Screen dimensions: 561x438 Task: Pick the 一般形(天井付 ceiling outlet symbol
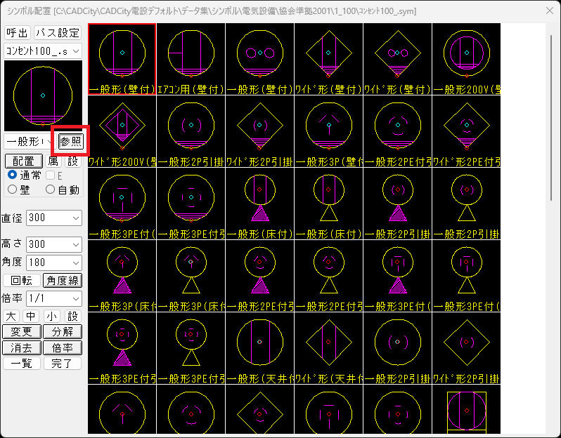pos(259,348)
